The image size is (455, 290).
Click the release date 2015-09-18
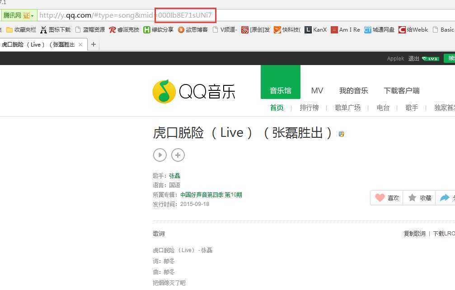coord(195,204)
